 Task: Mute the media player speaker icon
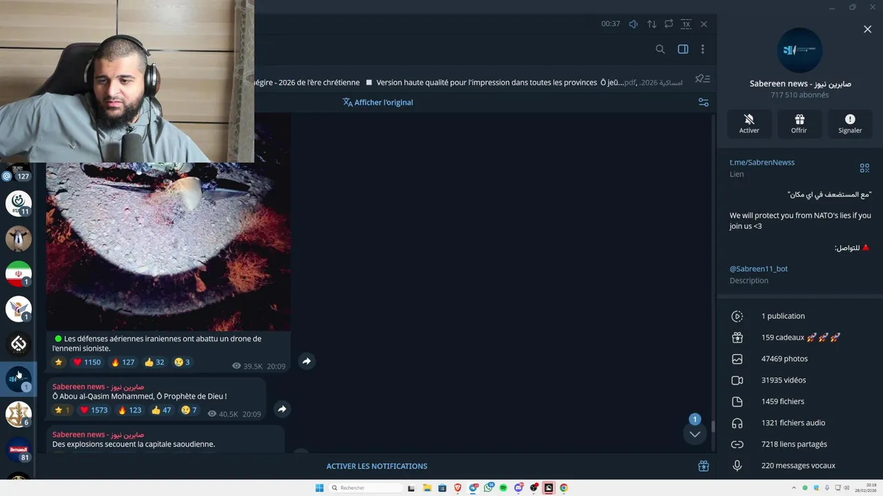click(633, 24)
